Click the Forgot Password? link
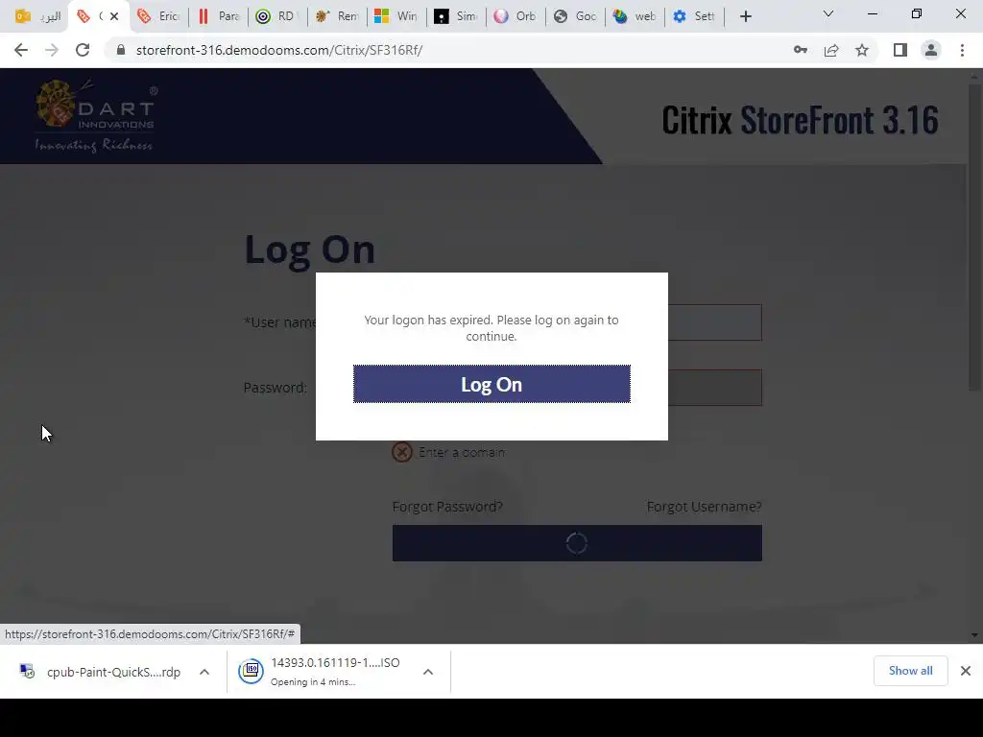The height and width of the screenshot is (737, 983). pos(447,507)
